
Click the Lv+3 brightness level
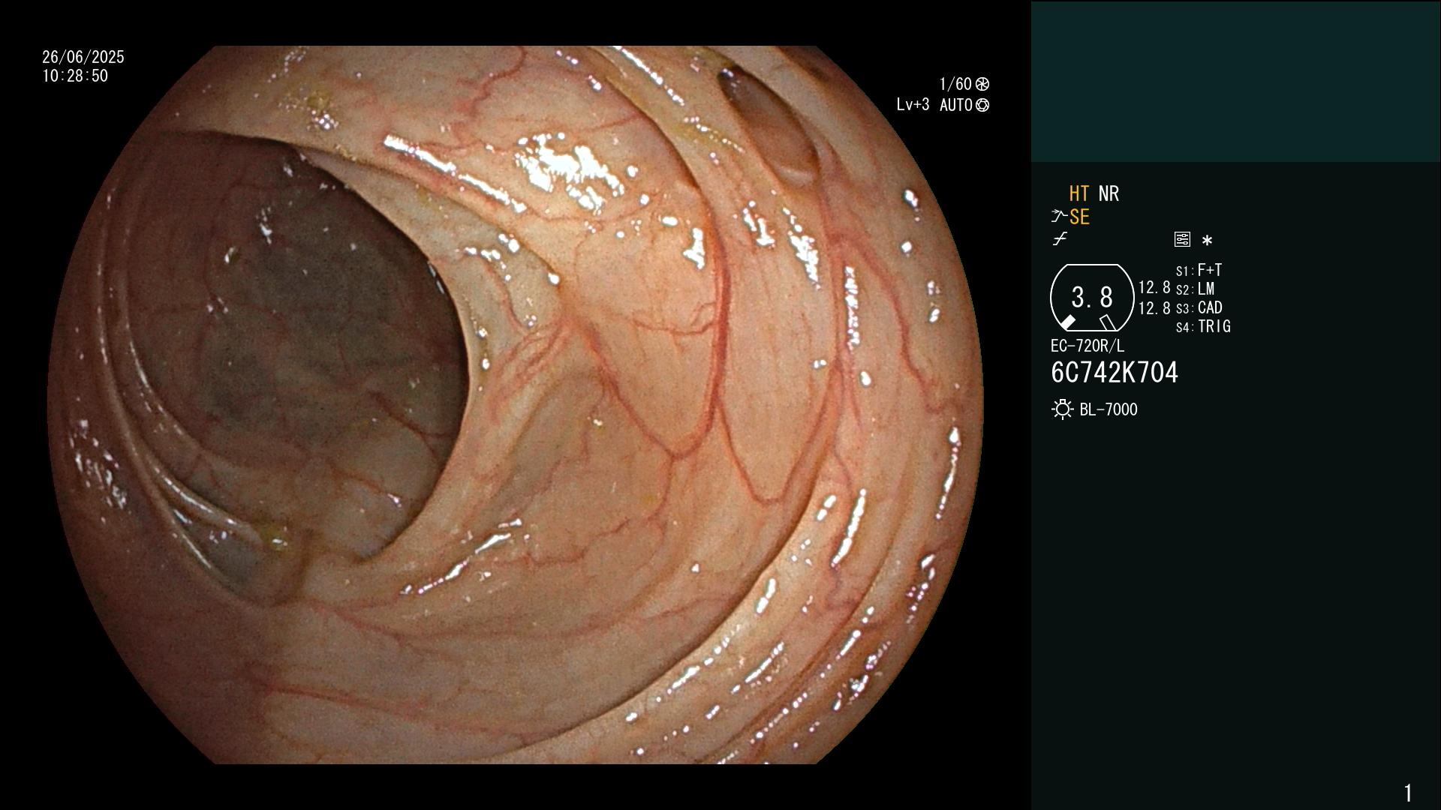(x=913, y=105)
